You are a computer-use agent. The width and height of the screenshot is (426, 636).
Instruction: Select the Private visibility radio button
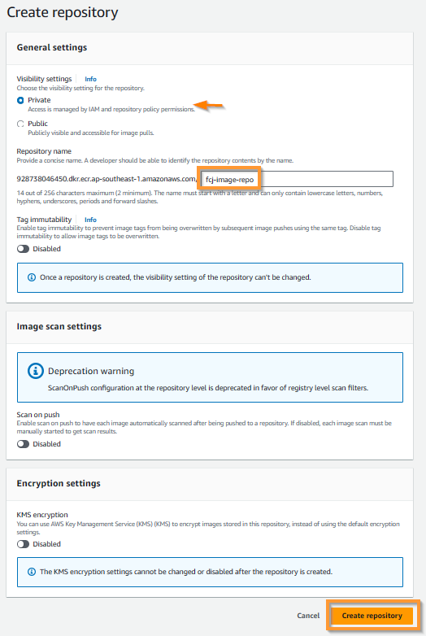(20, 100)
